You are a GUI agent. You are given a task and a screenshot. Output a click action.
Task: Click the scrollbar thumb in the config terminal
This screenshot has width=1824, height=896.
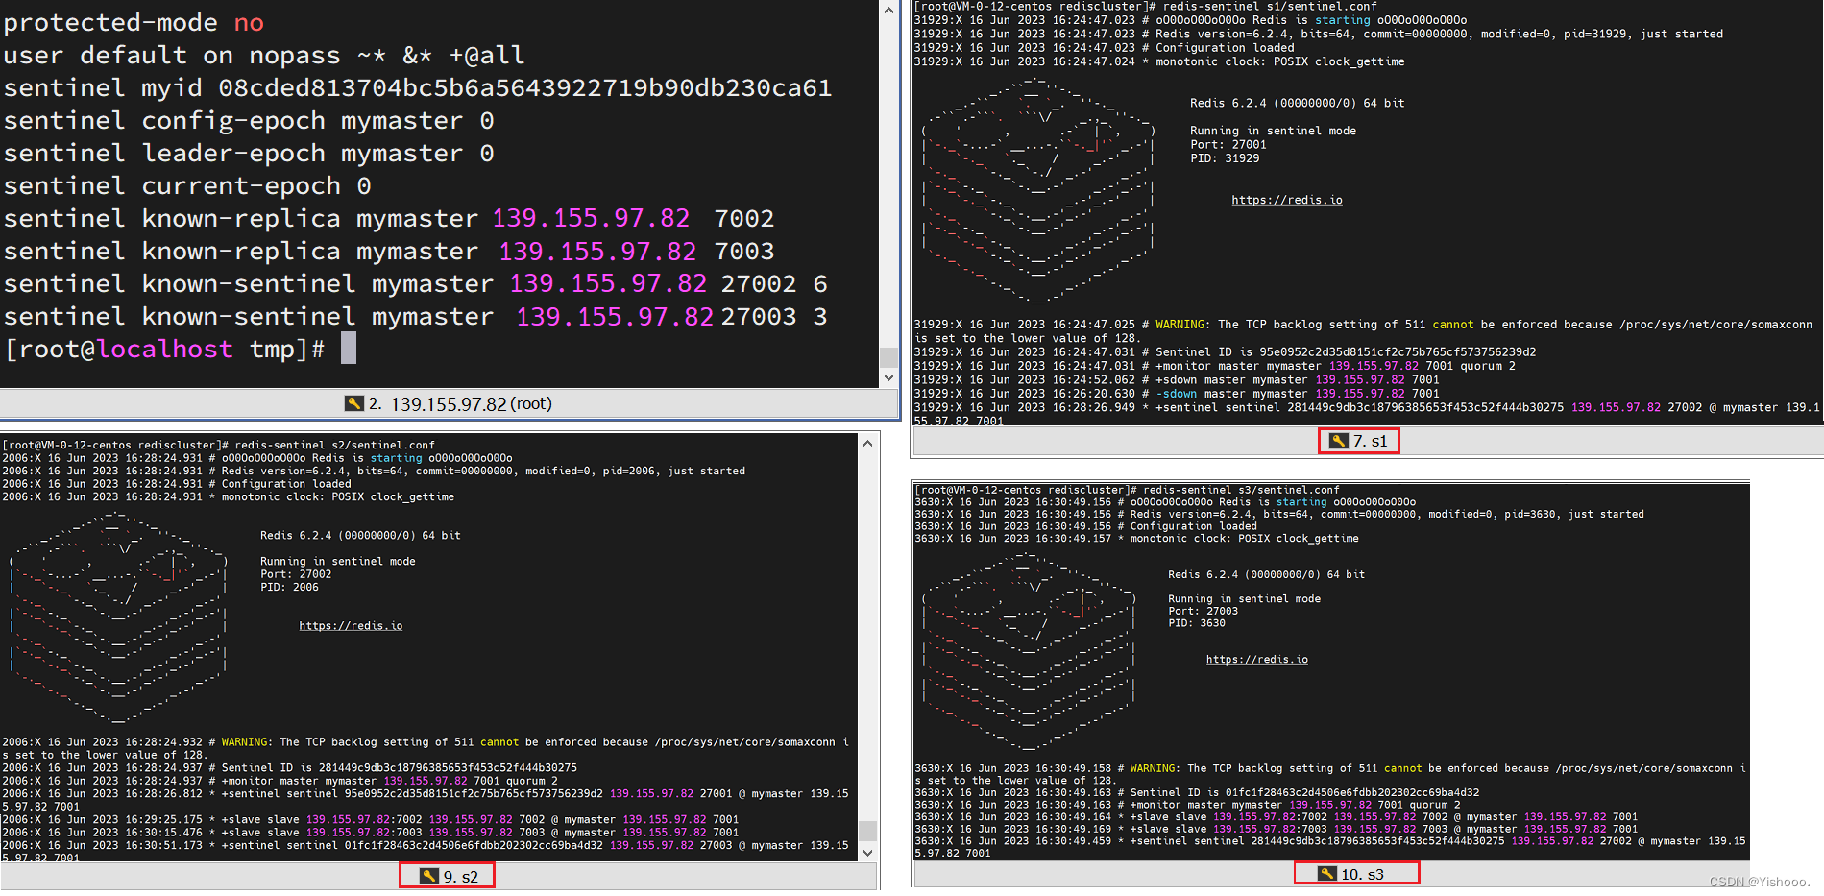(x=888, y=357)
